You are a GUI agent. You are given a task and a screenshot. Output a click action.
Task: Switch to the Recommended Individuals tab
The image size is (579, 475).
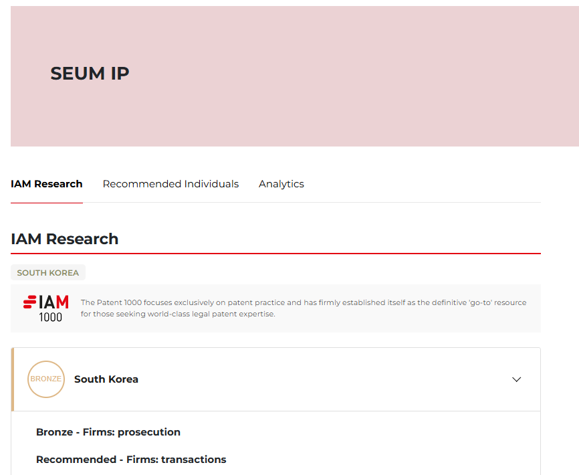click(x=170, y=184)
